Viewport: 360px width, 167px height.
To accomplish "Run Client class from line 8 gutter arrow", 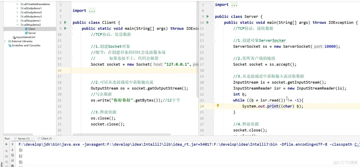I will [65, 22].
